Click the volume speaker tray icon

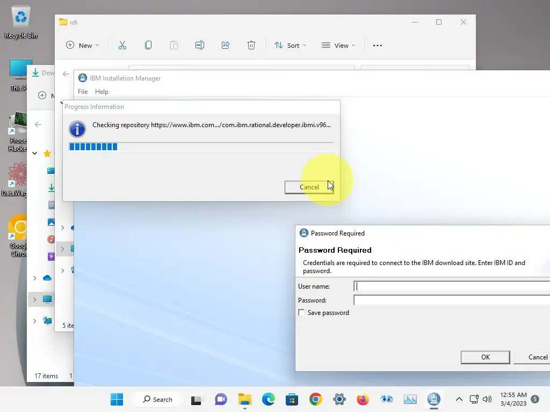coord(487,399)
